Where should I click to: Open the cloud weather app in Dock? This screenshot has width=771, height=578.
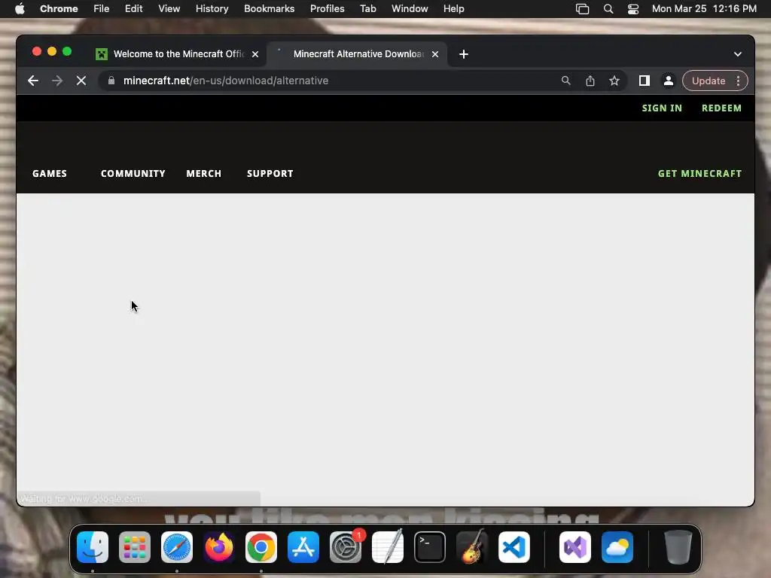(617, 547)
